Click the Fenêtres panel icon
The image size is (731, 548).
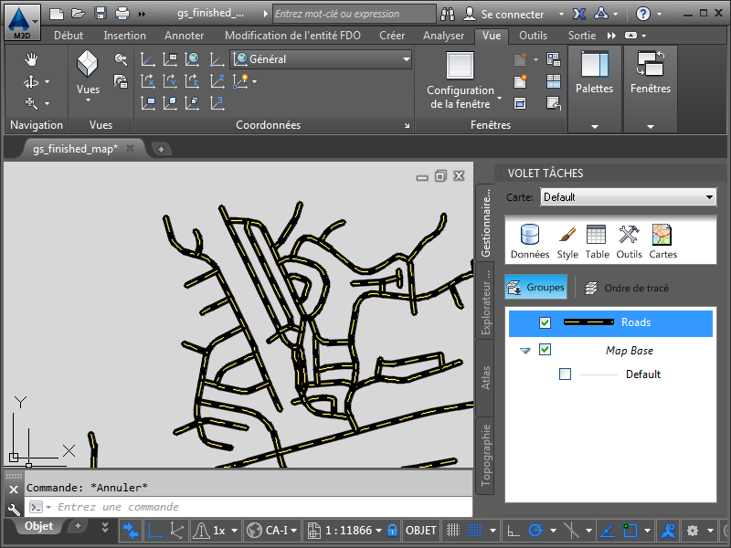coord(650,73)
